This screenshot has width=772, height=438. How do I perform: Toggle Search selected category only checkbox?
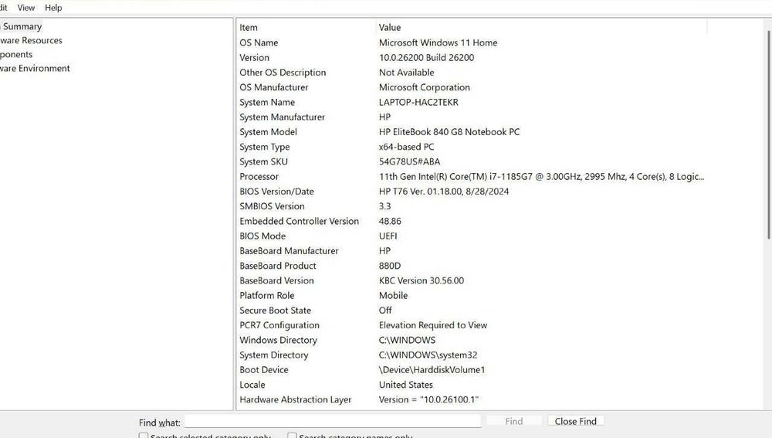pos(144,436)
